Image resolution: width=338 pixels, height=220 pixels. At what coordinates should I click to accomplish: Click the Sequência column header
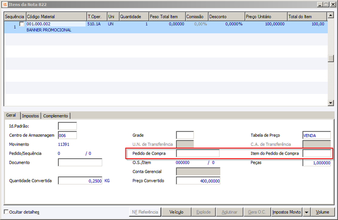click(14, 16)
